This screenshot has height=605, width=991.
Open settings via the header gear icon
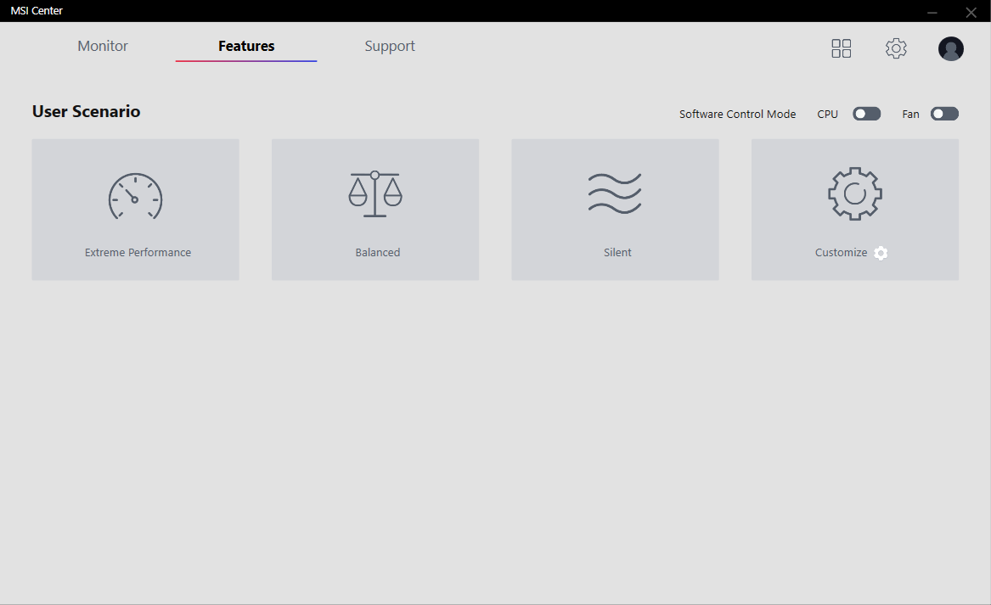896,48
